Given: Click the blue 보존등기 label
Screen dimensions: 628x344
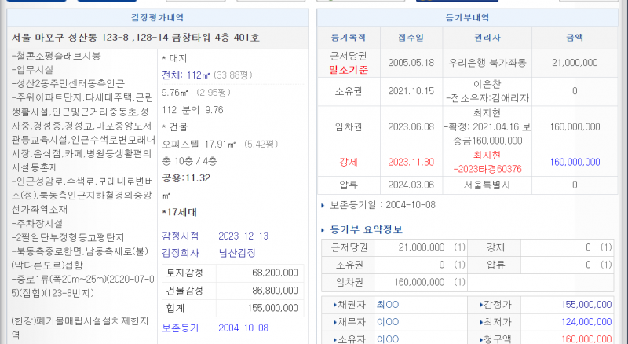Looking at the screenshot, I should [181, 328].
